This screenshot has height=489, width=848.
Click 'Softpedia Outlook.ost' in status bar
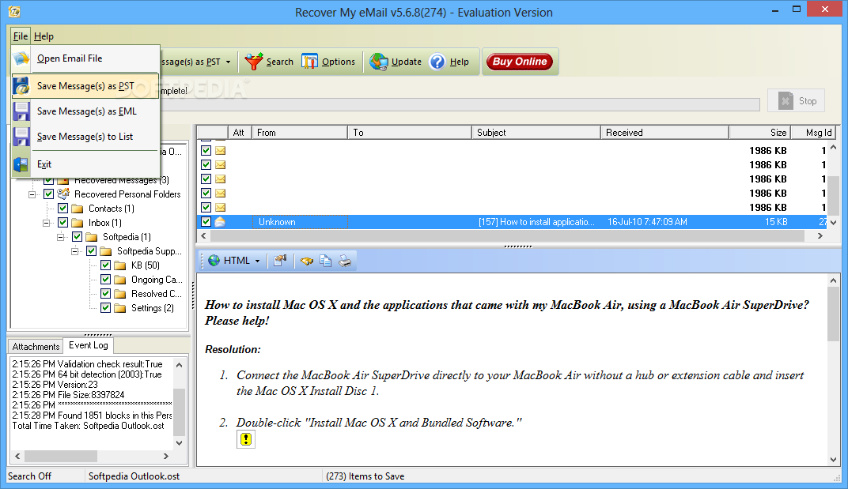[134, 476]
